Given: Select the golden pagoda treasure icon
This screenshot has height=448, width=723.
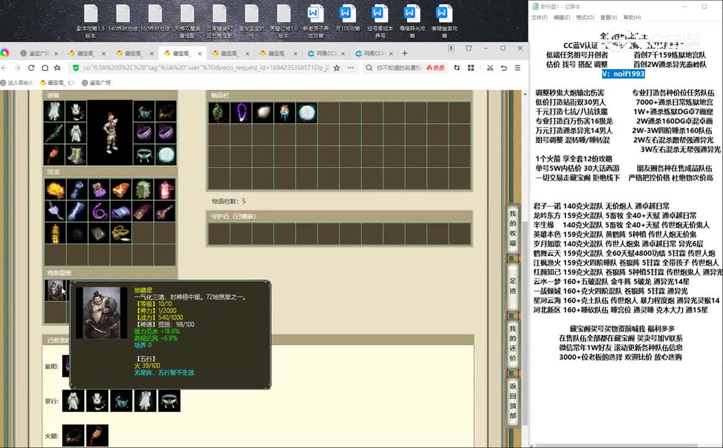Looking at the screenshot, I should [x=55, y=234].
